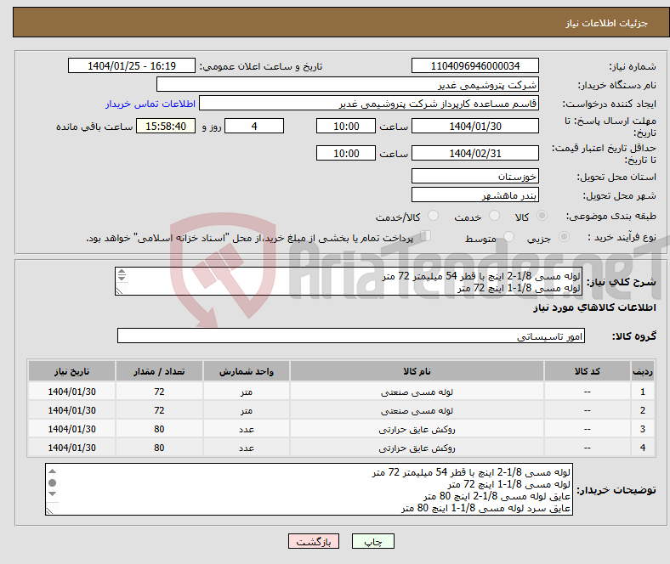The image size is (670, 564).
Task: Open اطلاعات تماس خریدار link
Action: (x=150, y=104)
